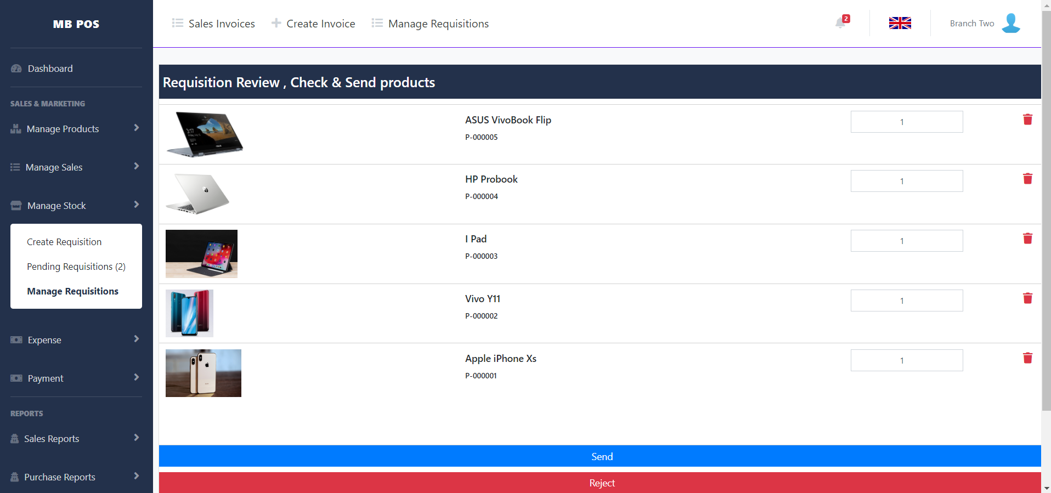Open the Branch Two user avatar
Image resolution: width=1051 pixels, height=493 pixels.
1010,23
